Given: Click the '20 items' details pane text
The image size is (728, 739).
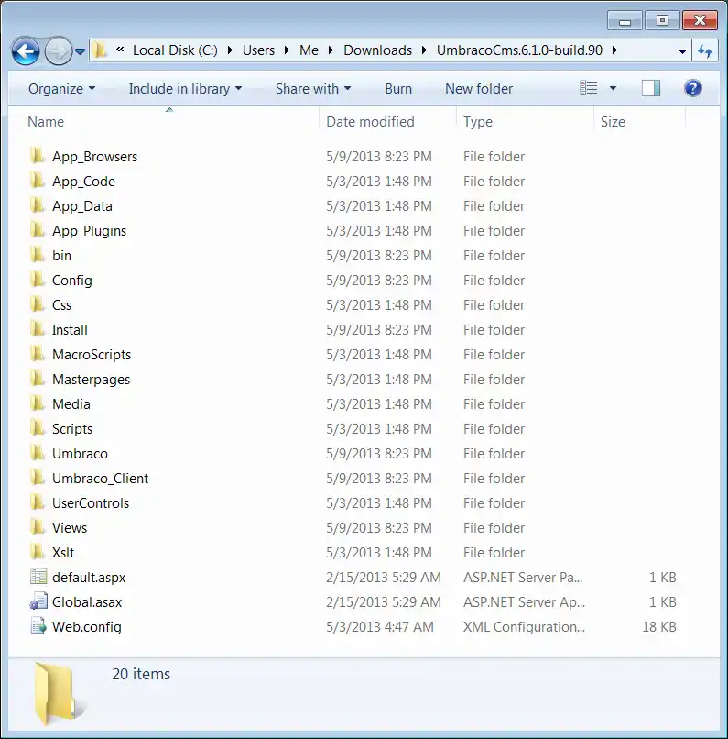Looking at the screenshot, I should [x=141, y=674].
